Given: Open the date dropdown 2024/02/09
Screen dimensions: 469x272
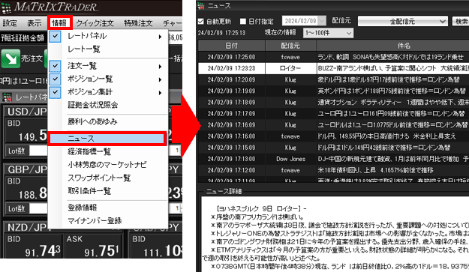Looking at the screenshot, I should pyautogui.click(x=322, y=21).
